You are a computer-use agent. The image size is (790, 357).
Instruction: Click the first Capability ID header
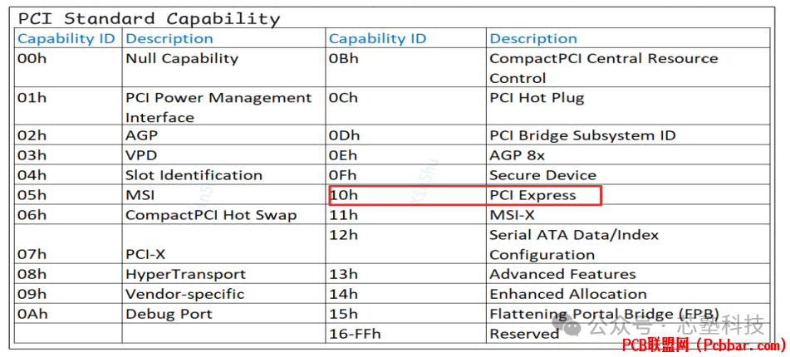coord(66,38)
